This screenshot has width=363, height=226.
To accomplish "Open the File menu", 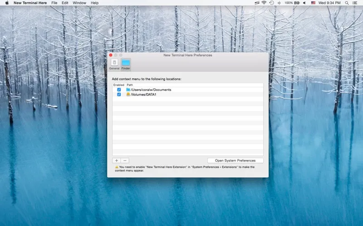I will [54, 3].
